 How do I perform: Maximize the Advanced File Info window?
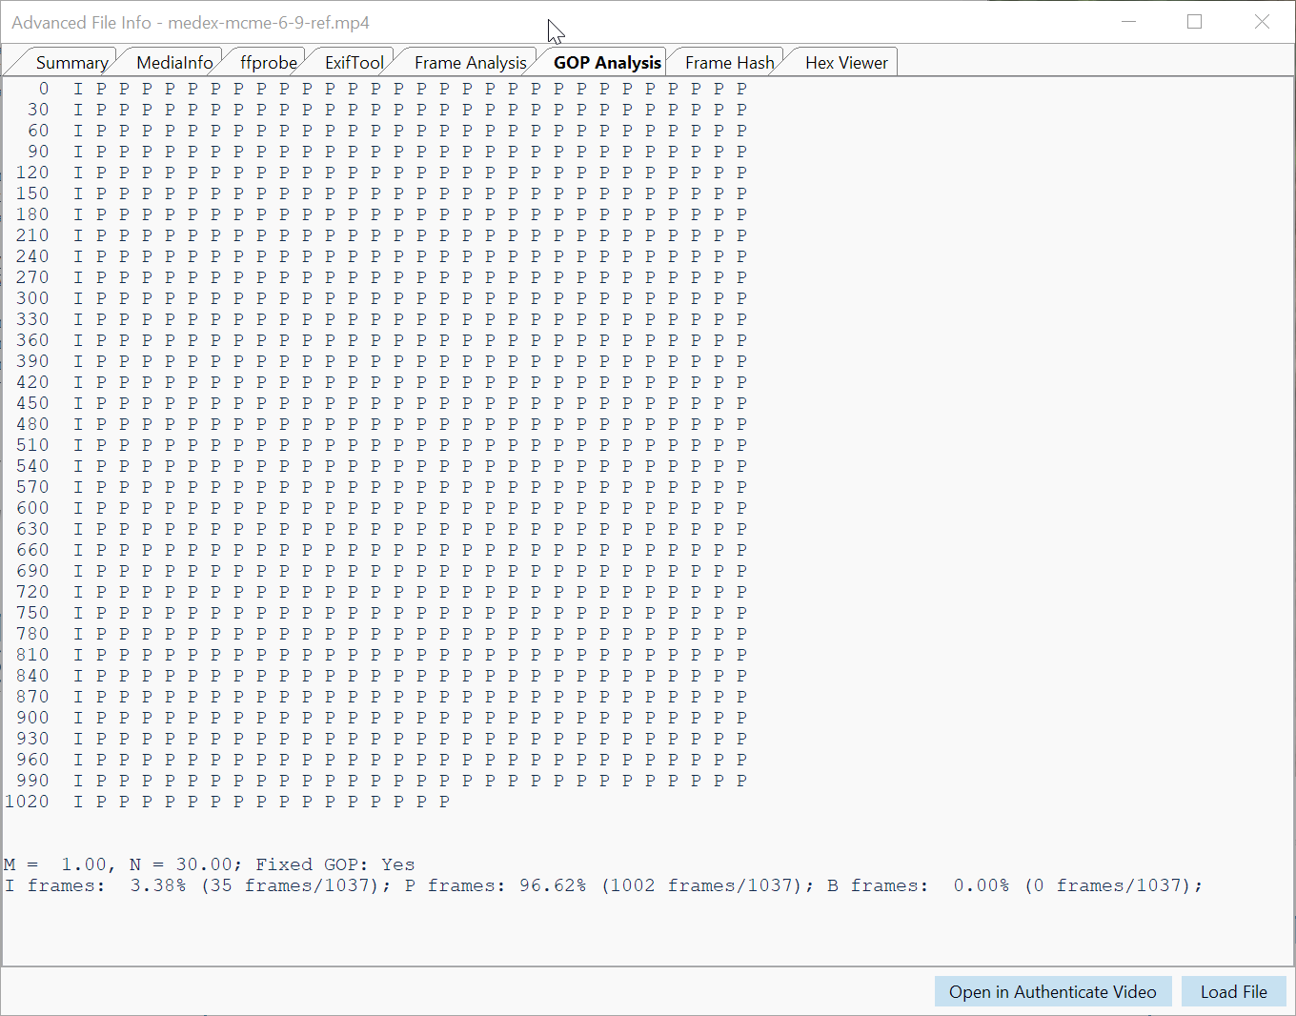click(1194, 22)
